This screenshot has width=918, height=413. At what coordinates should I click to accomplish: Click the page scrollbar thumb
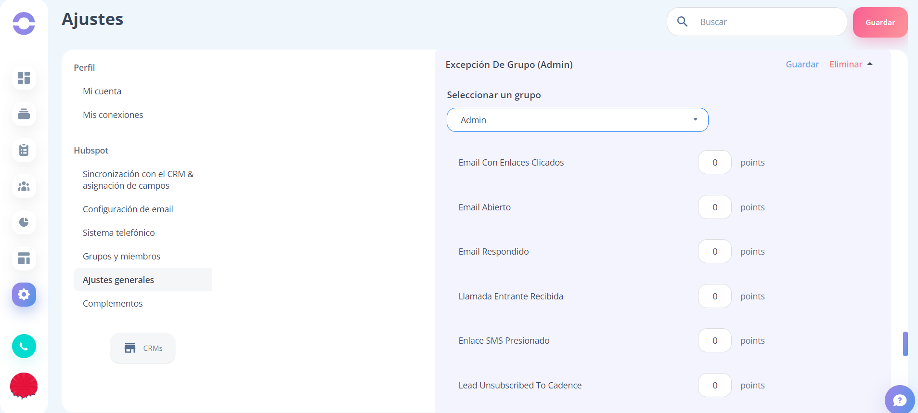coord(905,344)
